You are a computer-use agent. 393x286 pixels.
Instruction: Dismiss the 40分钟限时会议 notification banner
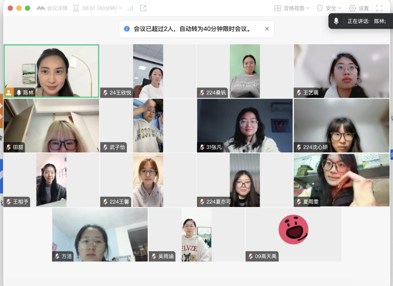267,29
